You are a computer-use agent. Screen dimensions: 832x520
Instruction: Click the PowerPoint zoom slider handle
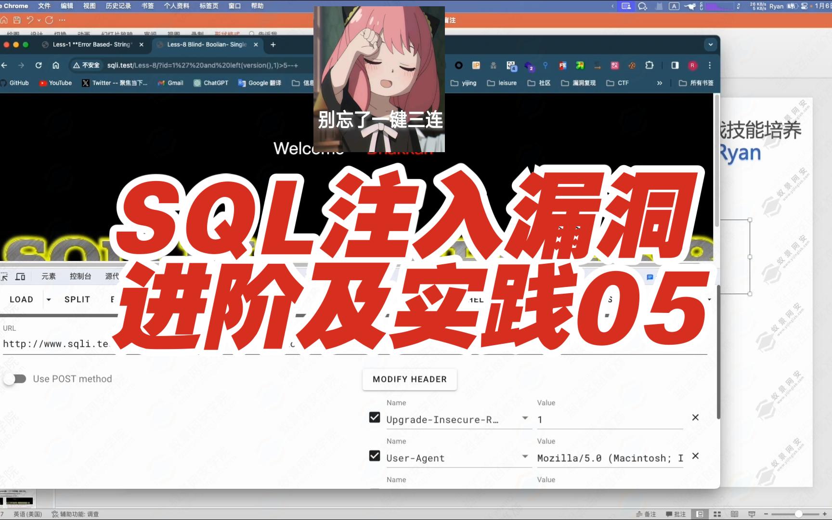tap(799, 514)
